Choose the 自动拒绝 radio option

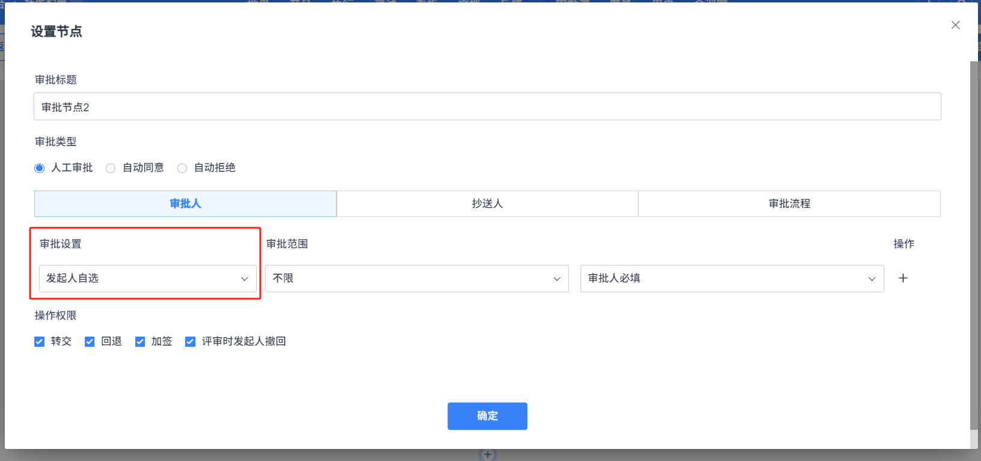click(x=182, y=168)
